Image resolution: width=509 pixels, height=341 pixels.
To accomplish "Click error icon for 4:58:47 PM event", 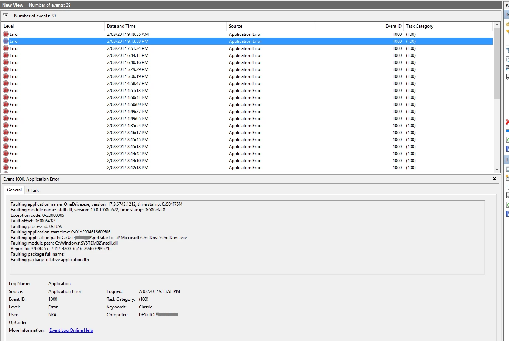I will (x=6, y=83).
